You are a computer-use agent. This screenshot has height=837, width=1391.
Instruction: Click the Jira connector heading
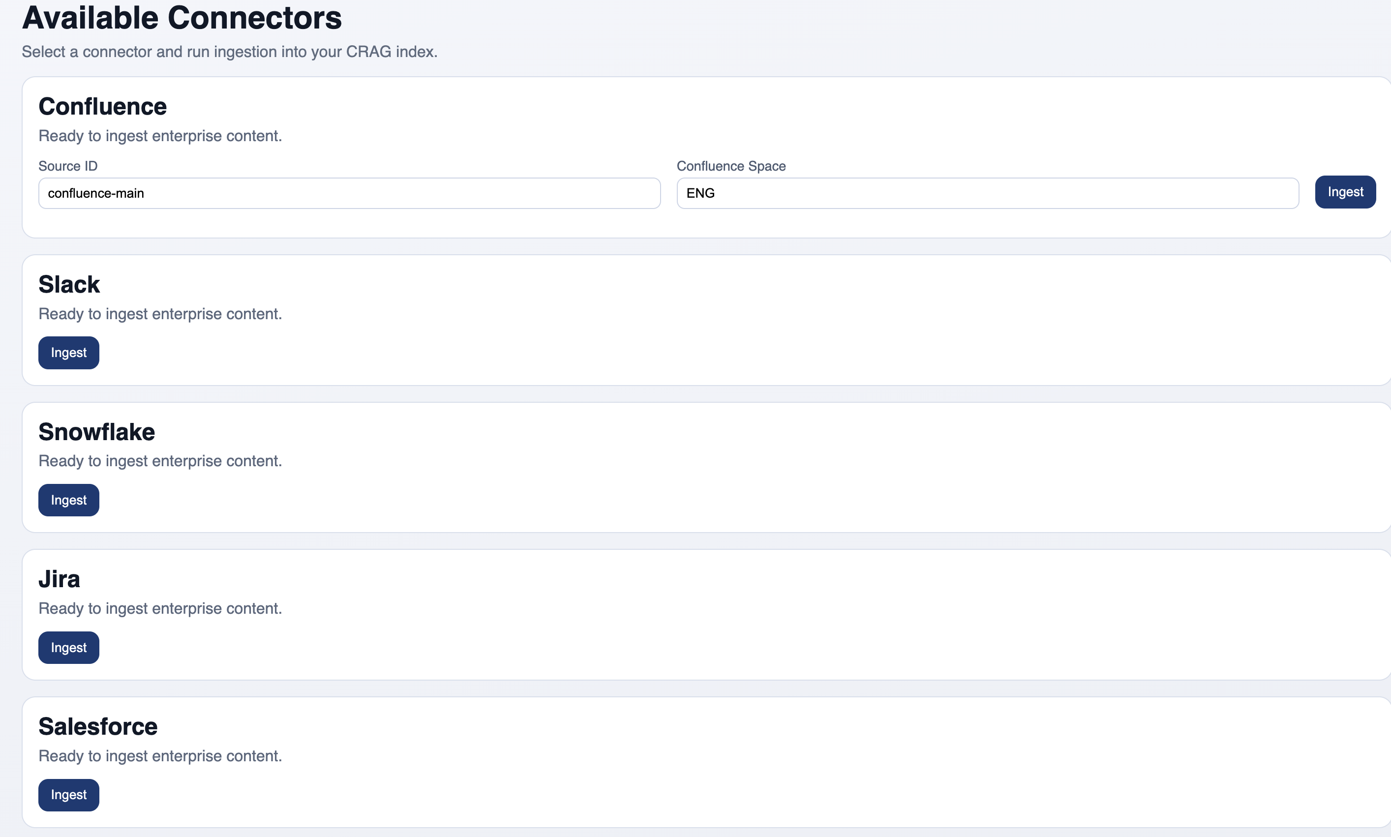(59, 579)
